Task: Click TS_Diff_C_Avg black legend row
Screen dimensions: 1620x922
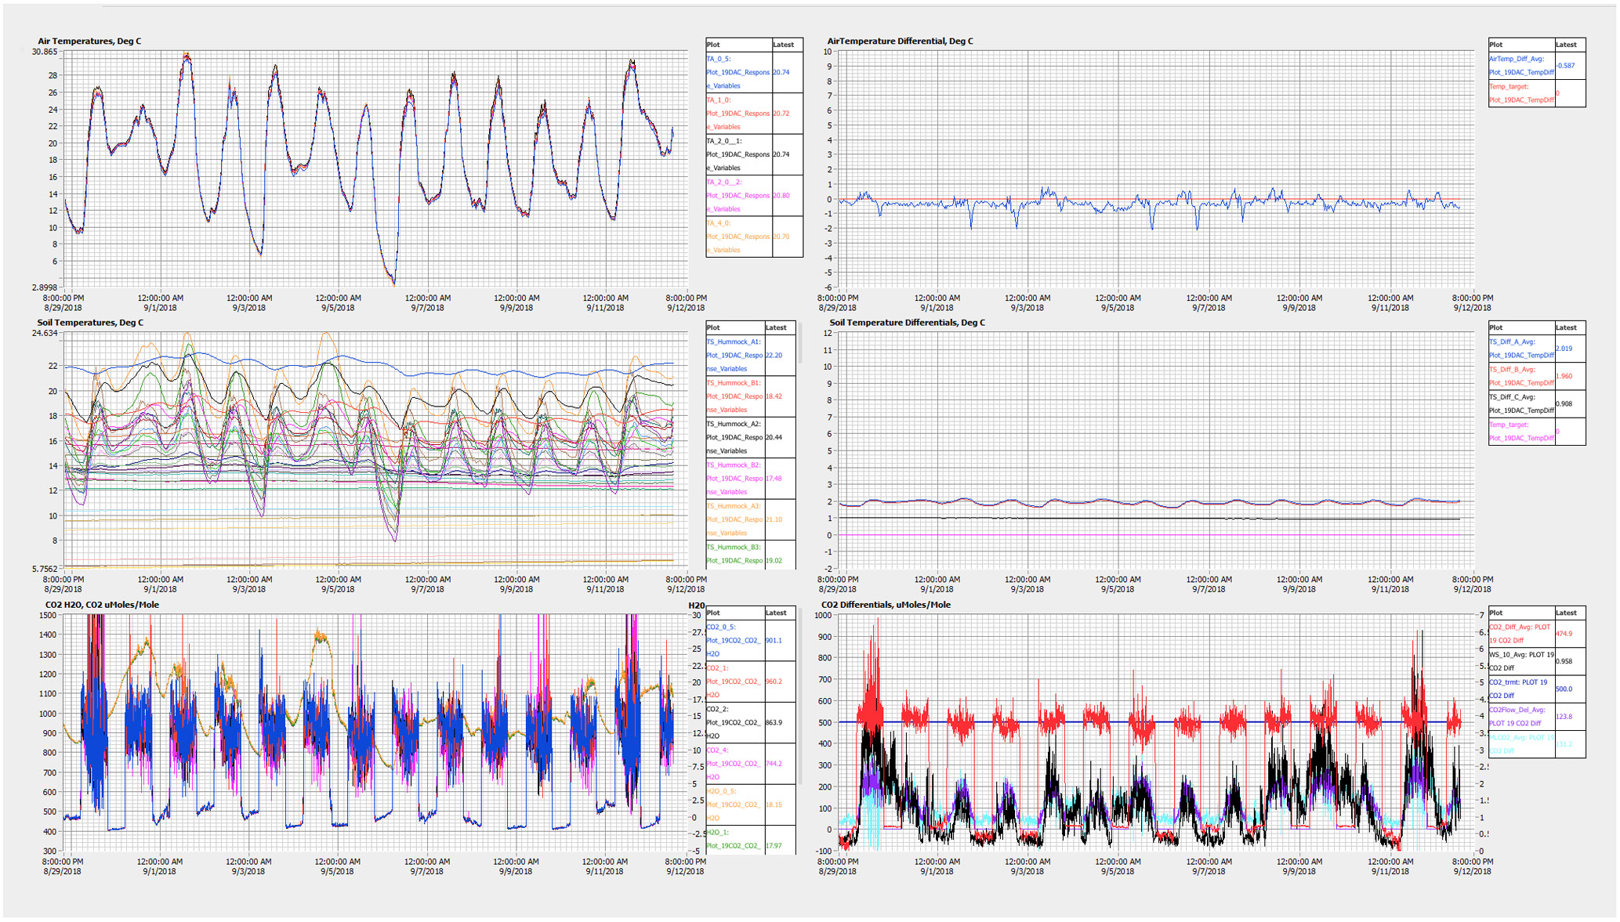Action: [x=1520, y=404]
